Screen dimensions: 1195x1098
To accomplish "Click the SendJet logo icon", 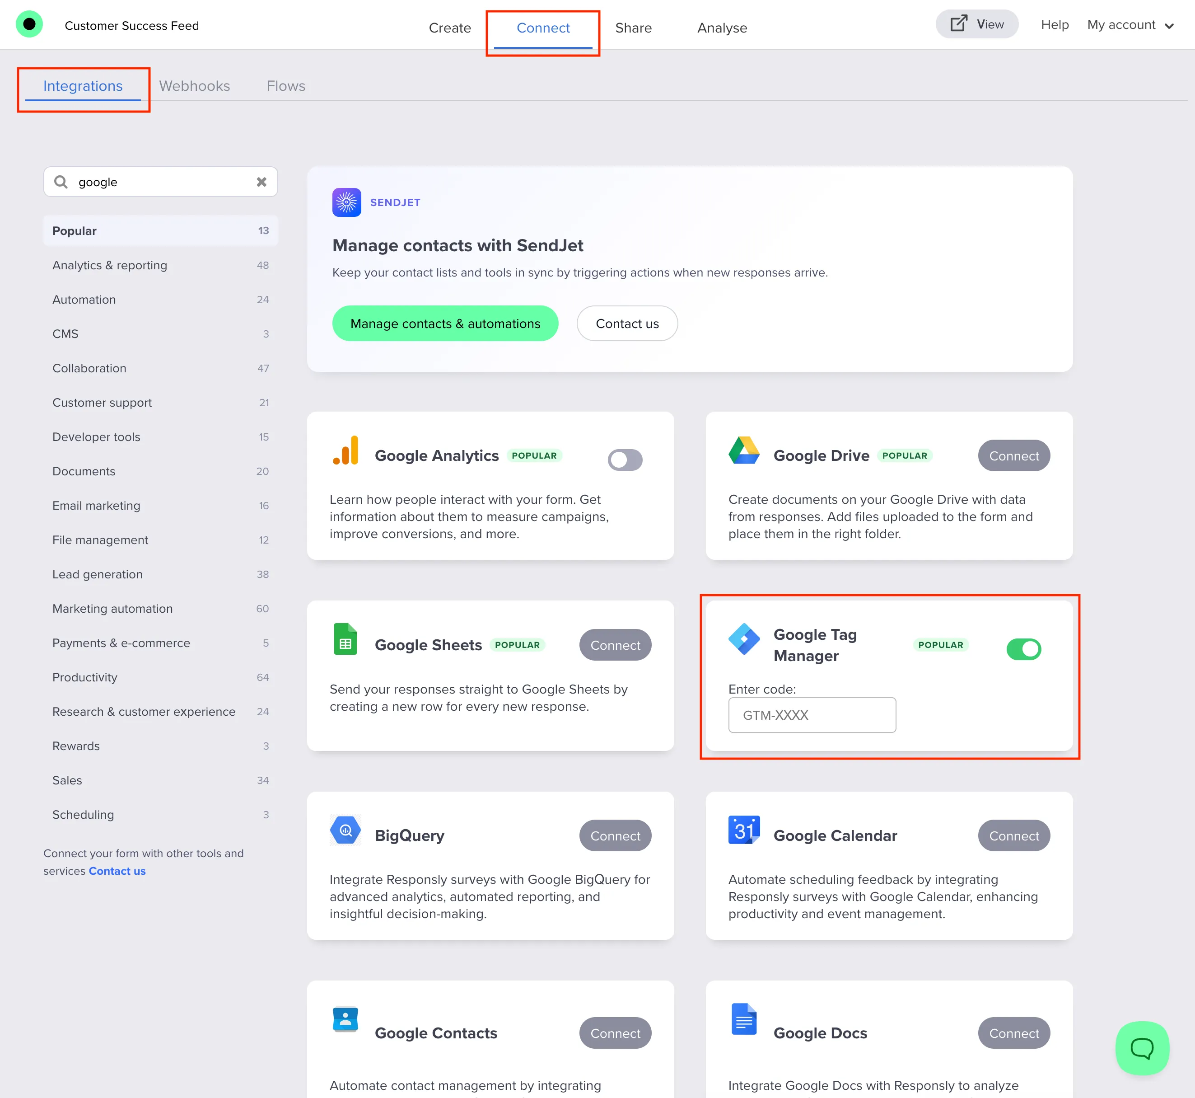I will pyautogui.click(x=346, y=202).
